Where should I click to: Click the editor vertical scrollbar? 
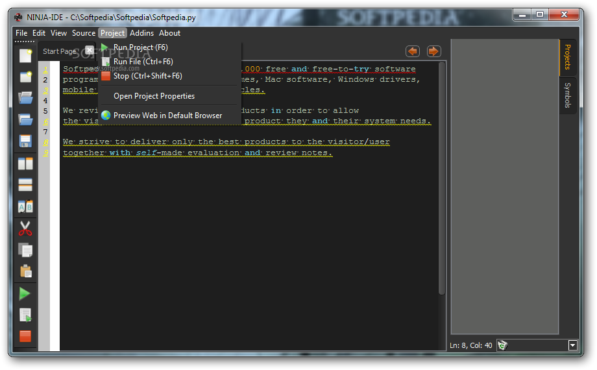tap(442, 179)
